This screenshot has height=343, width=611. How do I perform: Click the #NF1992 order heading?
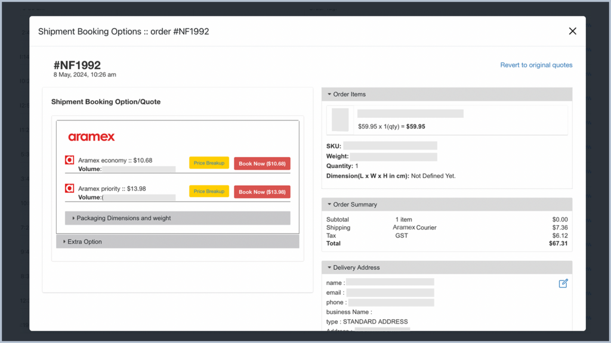pos(77,65)
